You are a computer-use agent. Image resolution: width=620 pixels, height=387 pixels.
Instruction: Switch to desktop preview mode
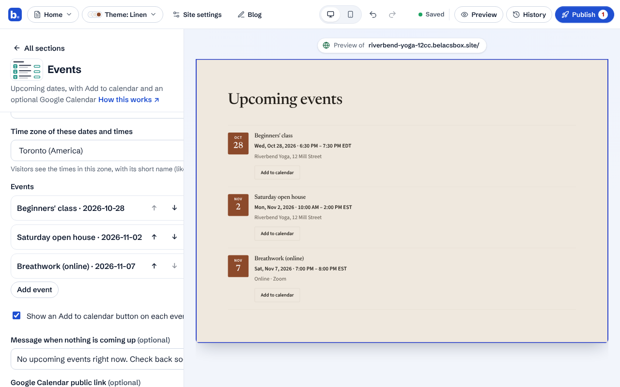pos(331,15)
